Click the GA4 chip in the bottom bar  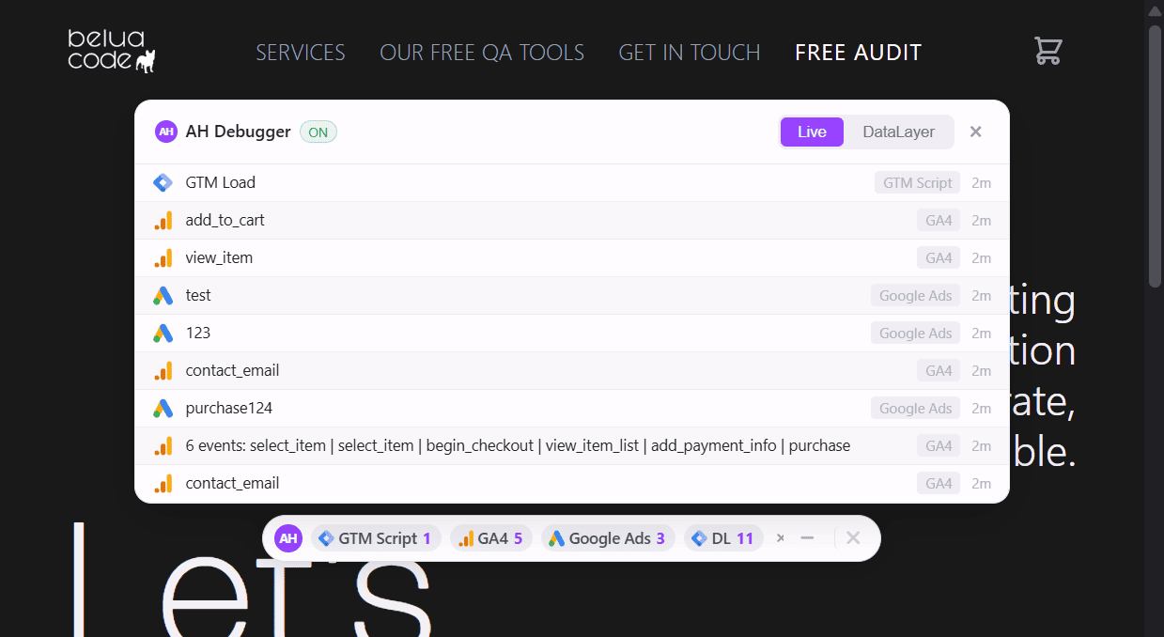point(490,537)
